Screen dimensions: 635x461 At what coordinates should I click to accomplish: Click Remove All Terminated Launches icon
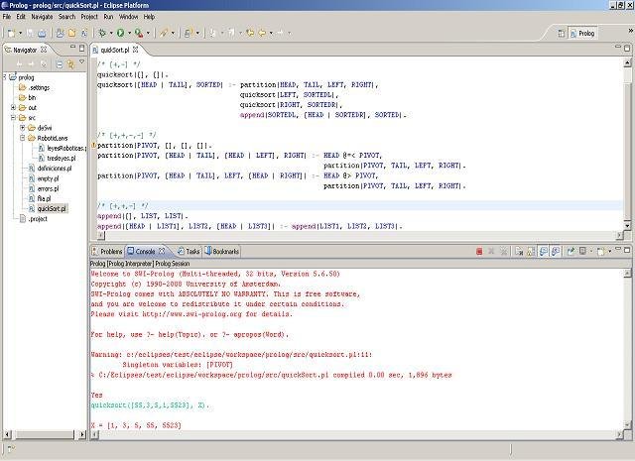(504, 252)
